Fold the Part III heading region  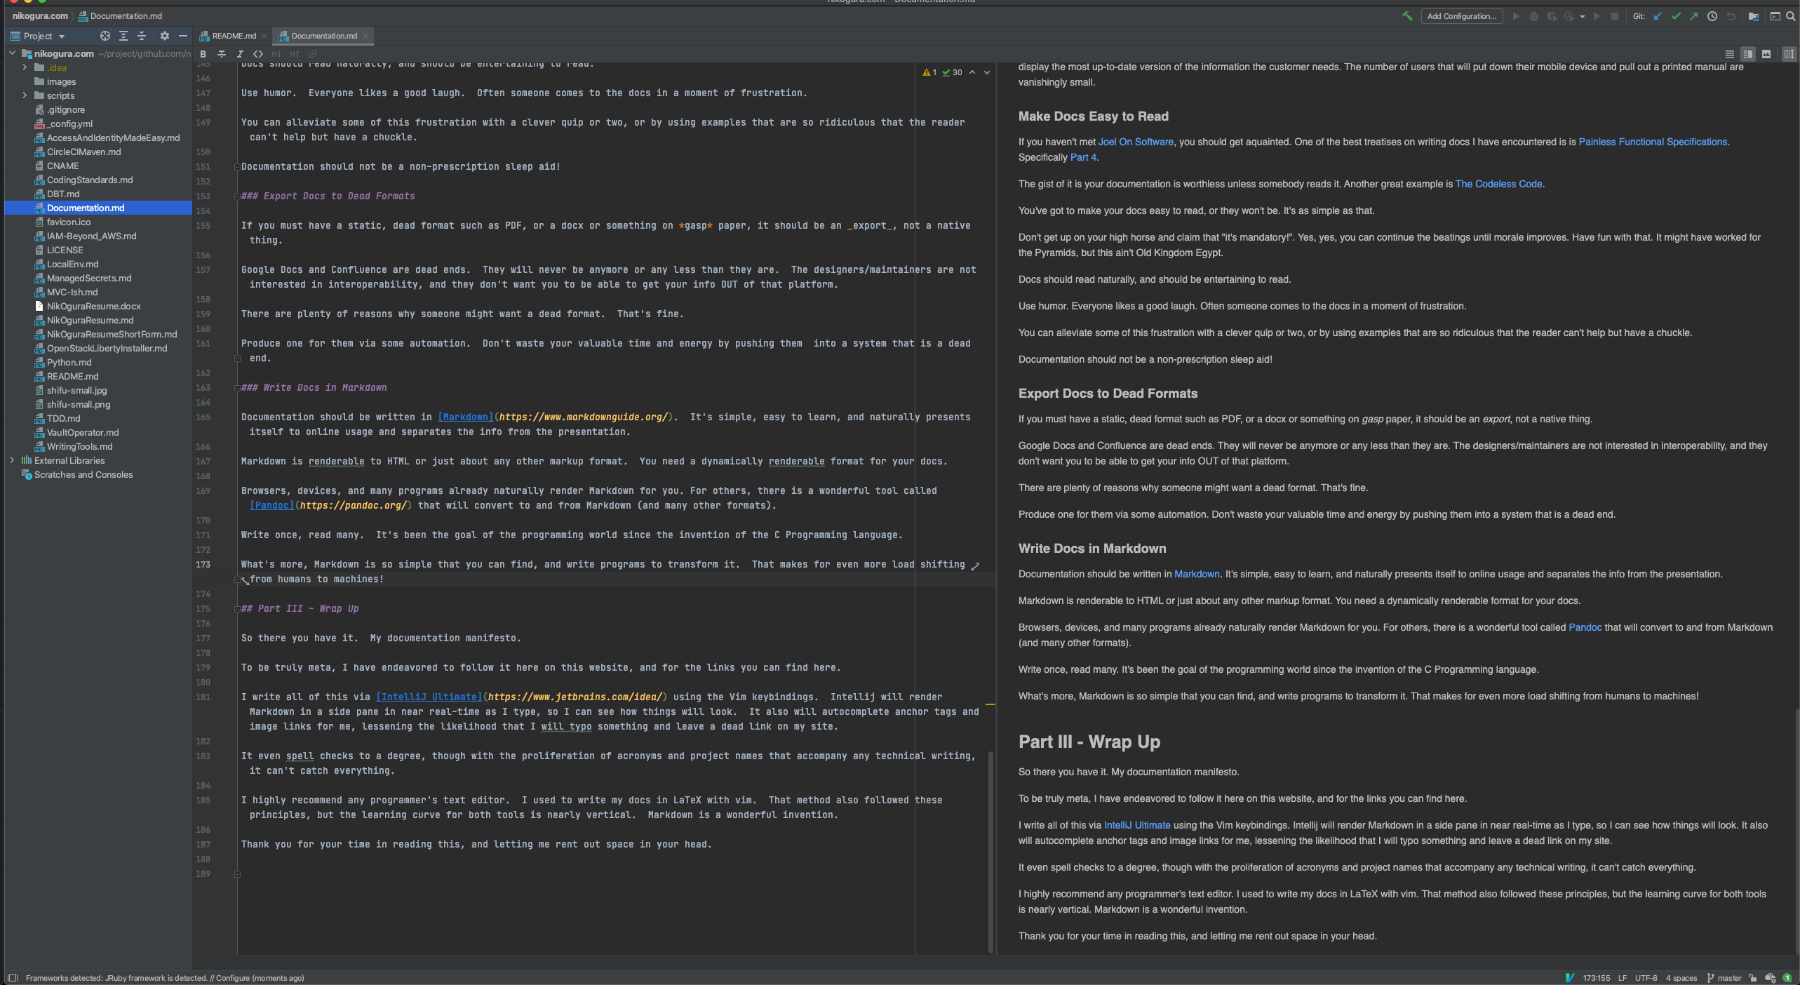237,608
